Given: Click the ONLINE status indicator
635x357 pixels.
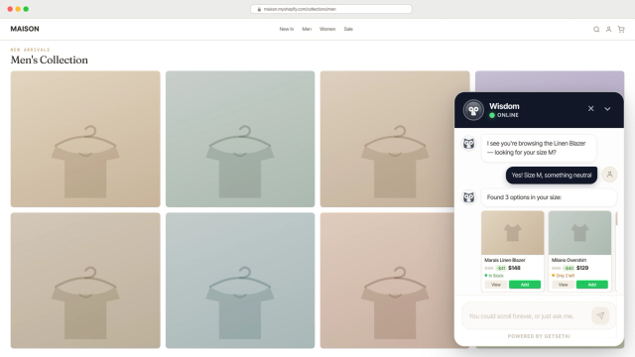Looking at the screenshot, I should (x=504, y=115).
